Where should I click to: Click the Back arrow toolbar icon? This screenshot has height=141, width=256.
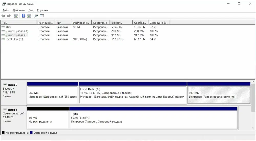click(3, 16)
